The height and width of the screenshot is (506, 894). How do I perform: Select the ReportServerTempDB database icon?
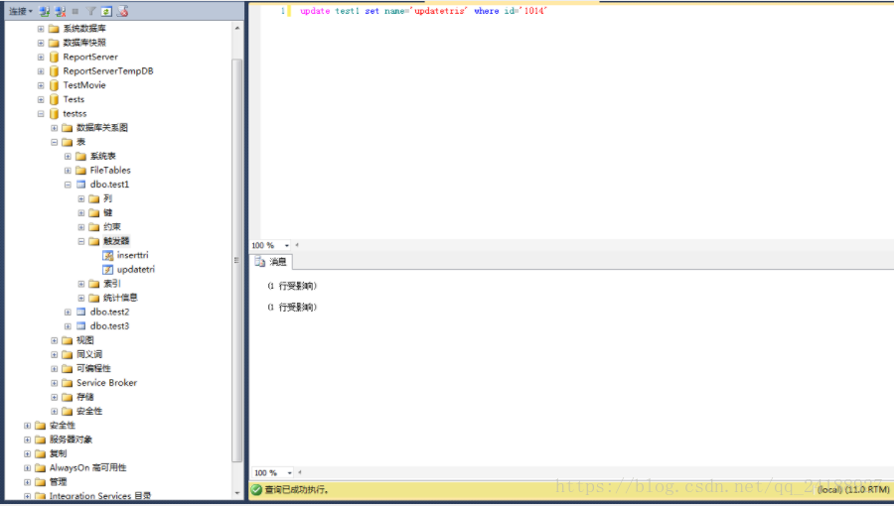55,71
